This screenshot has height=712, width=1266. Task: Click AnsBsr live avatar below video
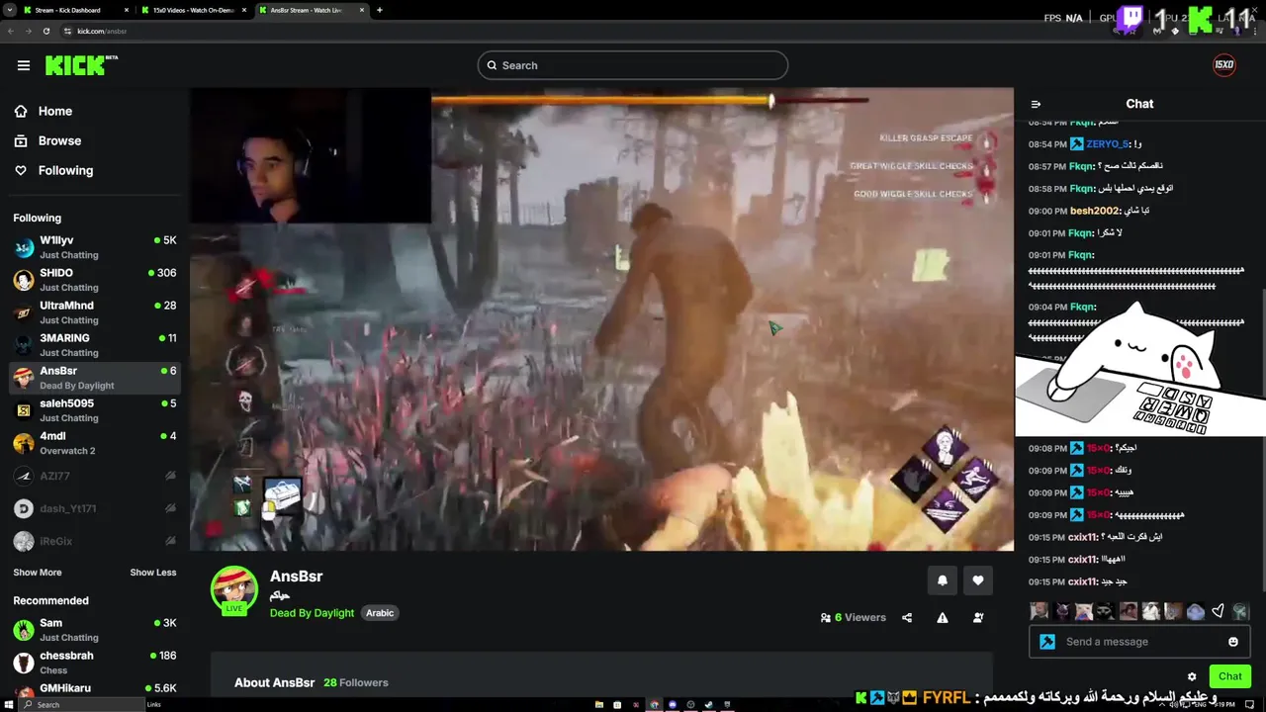[234, 589]
